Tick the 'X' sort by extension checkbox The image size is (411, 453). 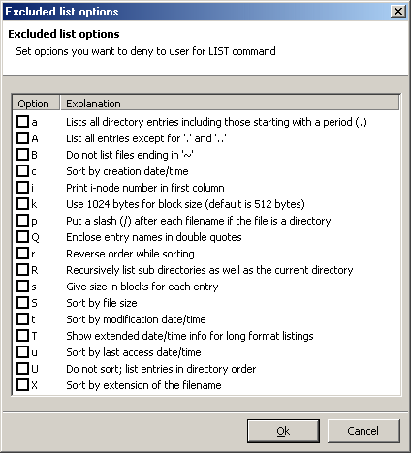(22, 385)
